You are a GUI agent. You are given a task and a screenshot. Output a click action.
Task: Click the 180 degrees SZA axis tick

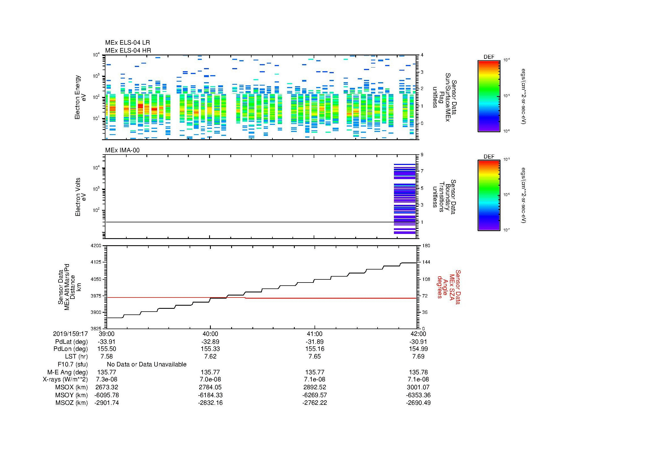(x=426, y=246)
